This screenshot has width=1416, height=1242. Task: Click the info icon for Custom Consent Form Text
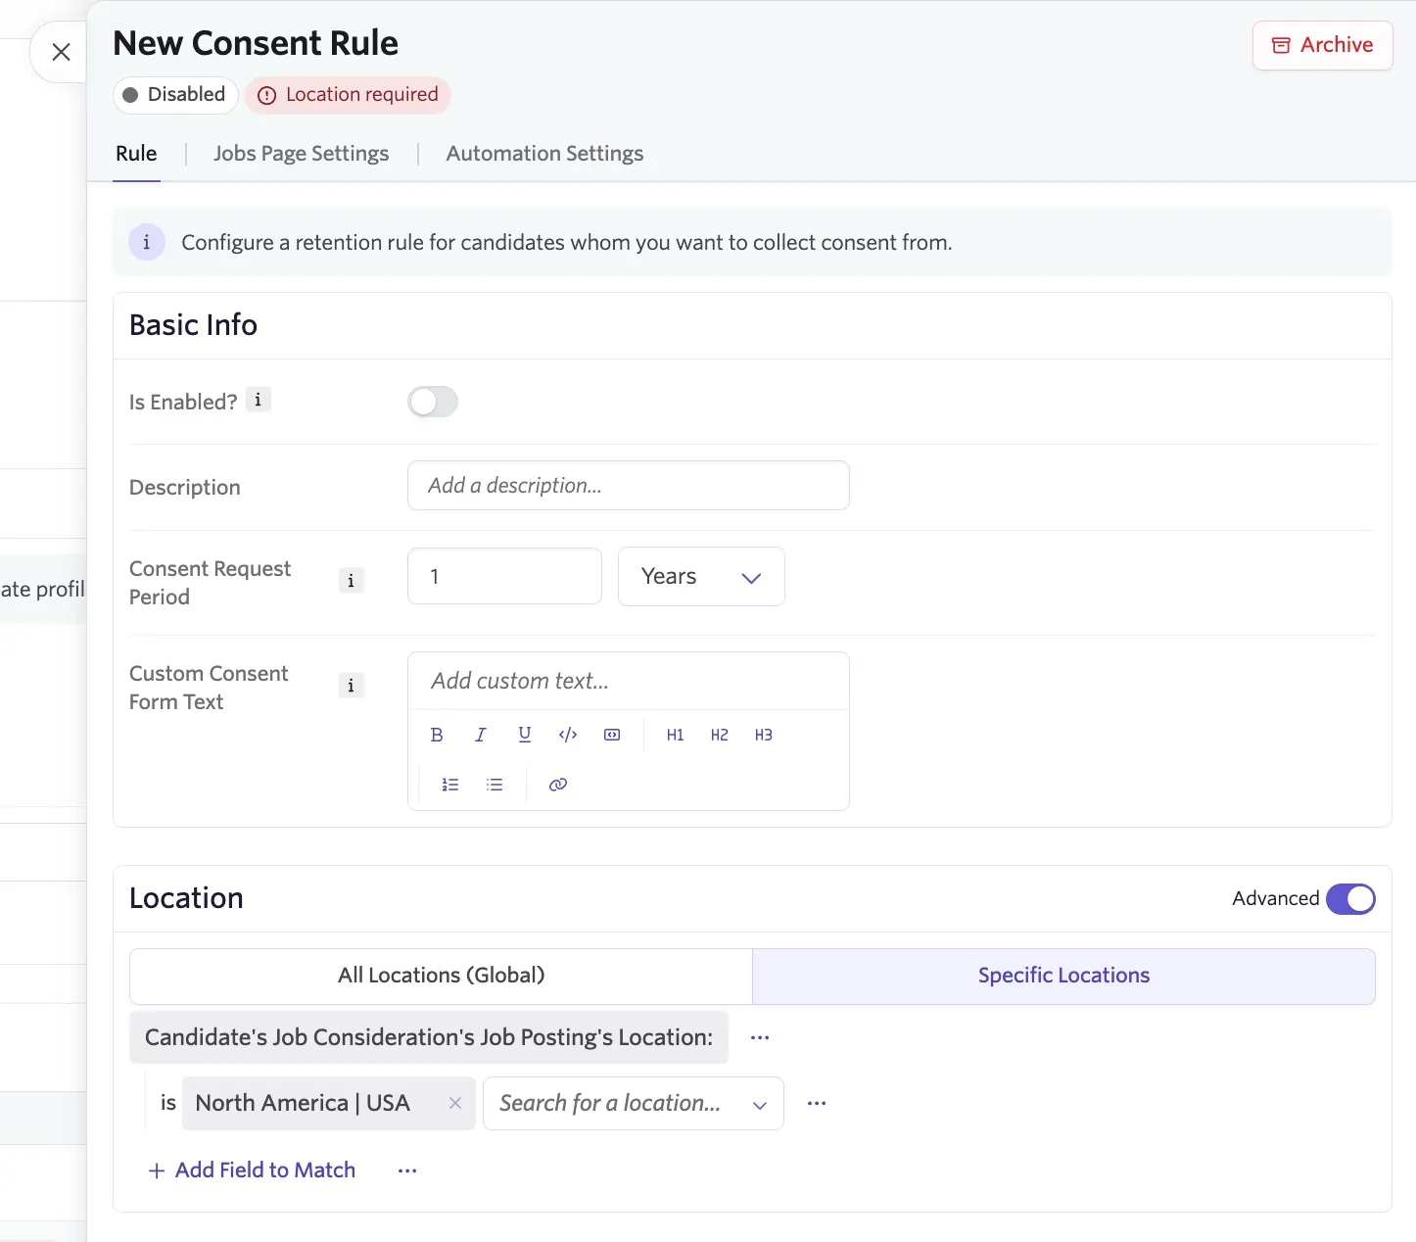coord(351,686)
